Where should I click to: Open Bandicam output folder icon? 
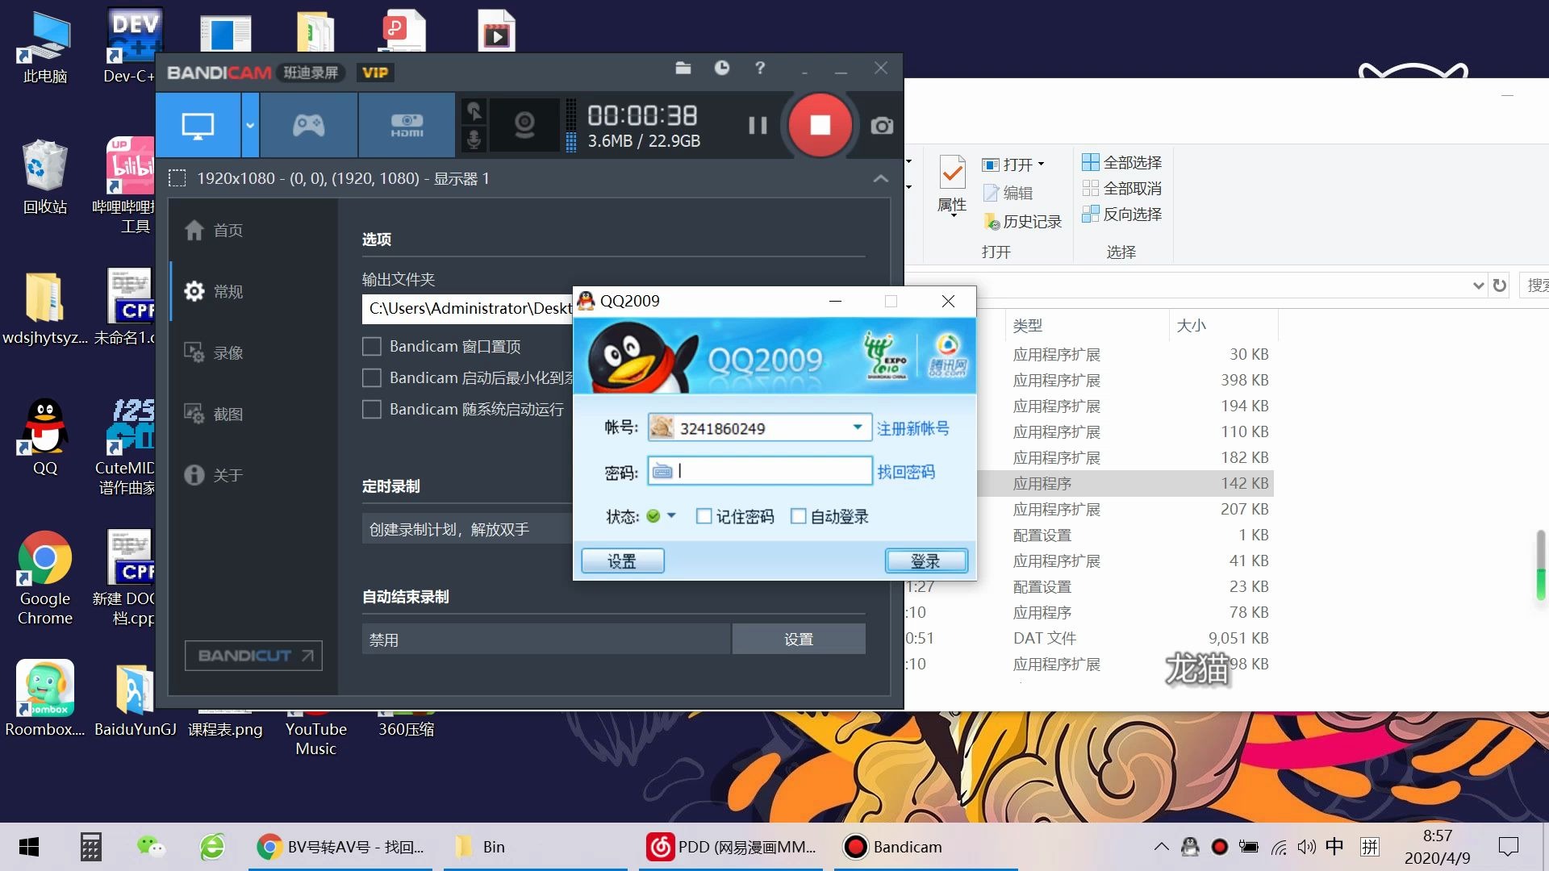click(x=683, y=69)
